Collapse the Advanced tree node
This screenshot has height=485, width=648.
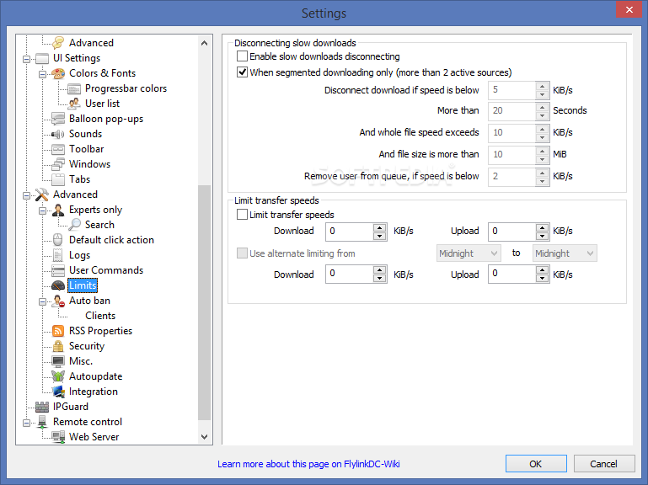[26, 195]
